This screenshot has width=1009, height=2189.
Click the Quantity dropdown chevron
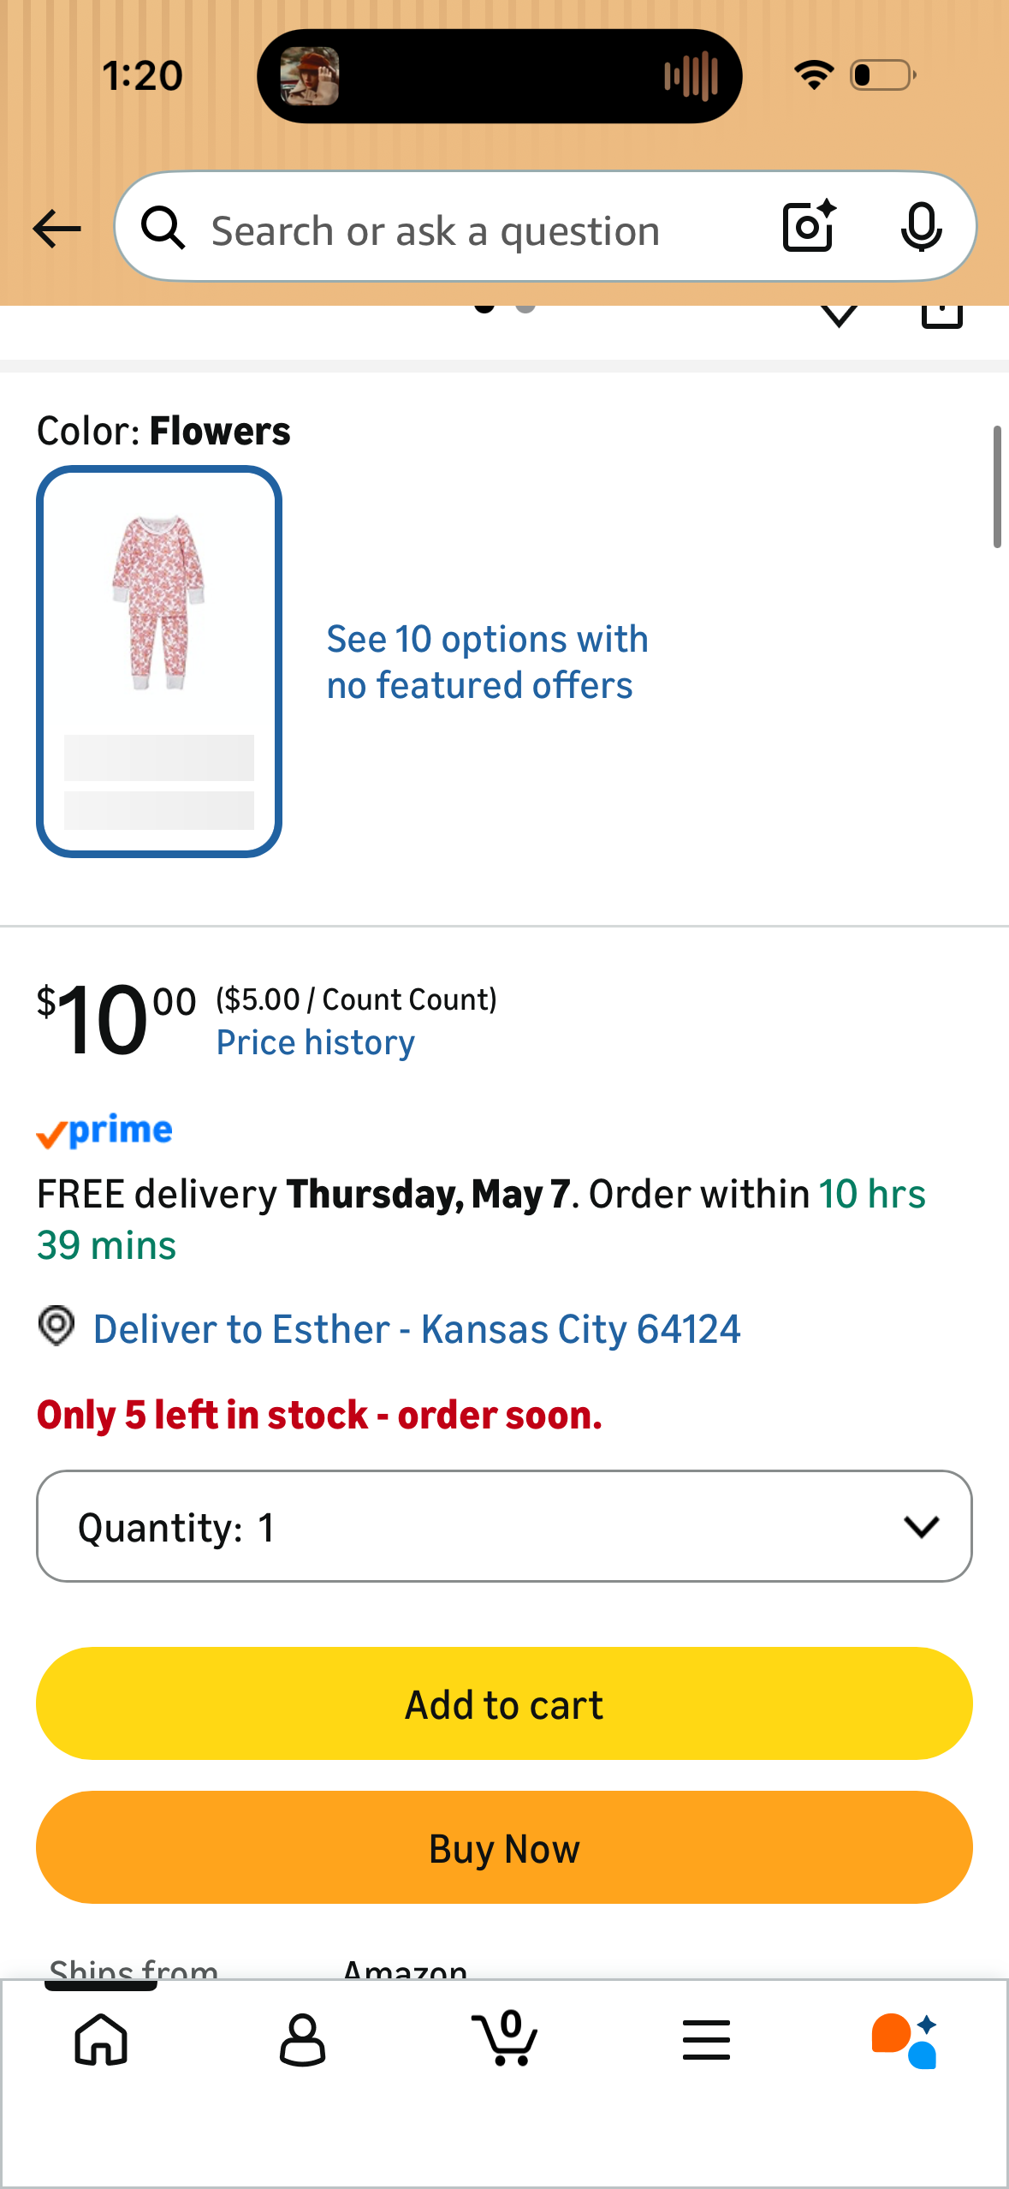921,1526
